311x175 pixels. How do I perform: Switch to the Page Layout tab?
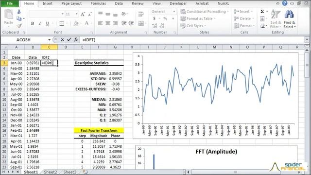click(71, 3)
